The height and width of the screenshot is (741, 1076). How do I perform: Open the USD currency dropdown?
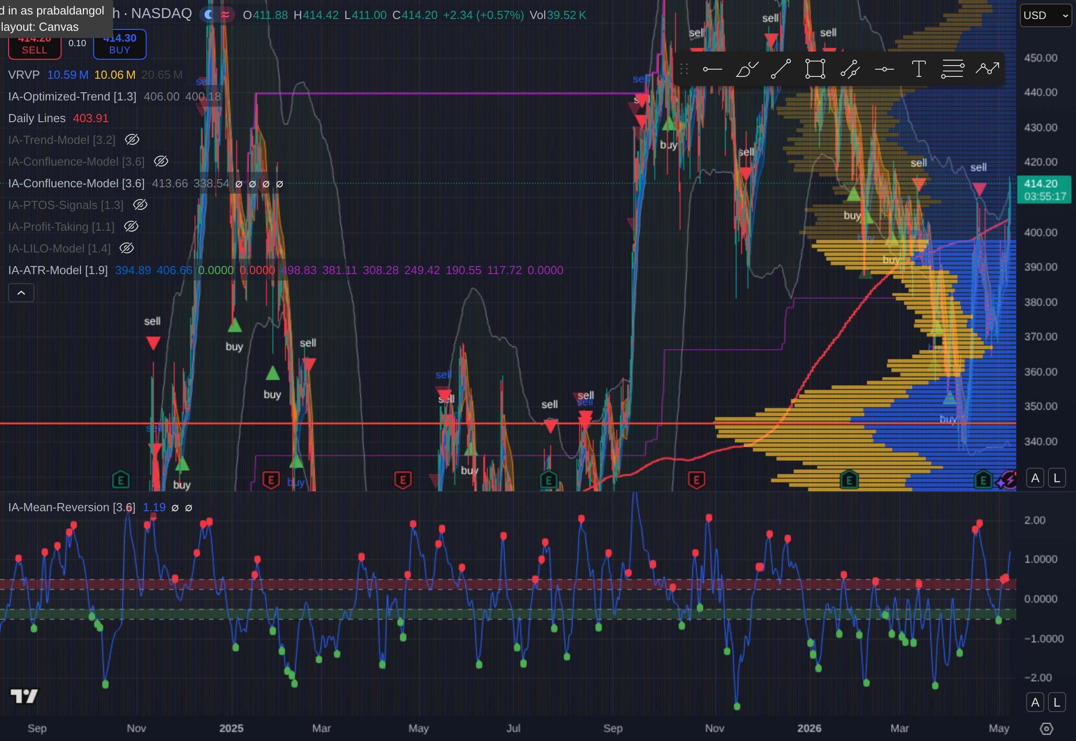click(1045, 15)
